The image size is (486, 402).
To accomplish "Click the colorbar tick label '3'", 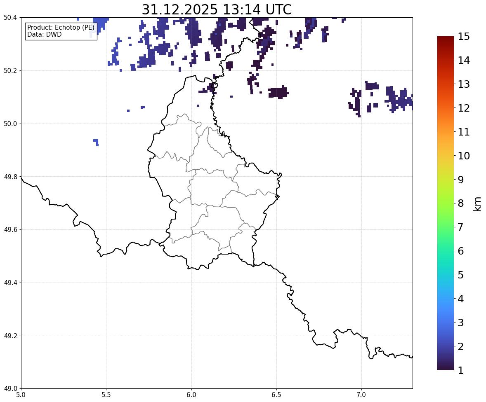I will click(461, 323).
